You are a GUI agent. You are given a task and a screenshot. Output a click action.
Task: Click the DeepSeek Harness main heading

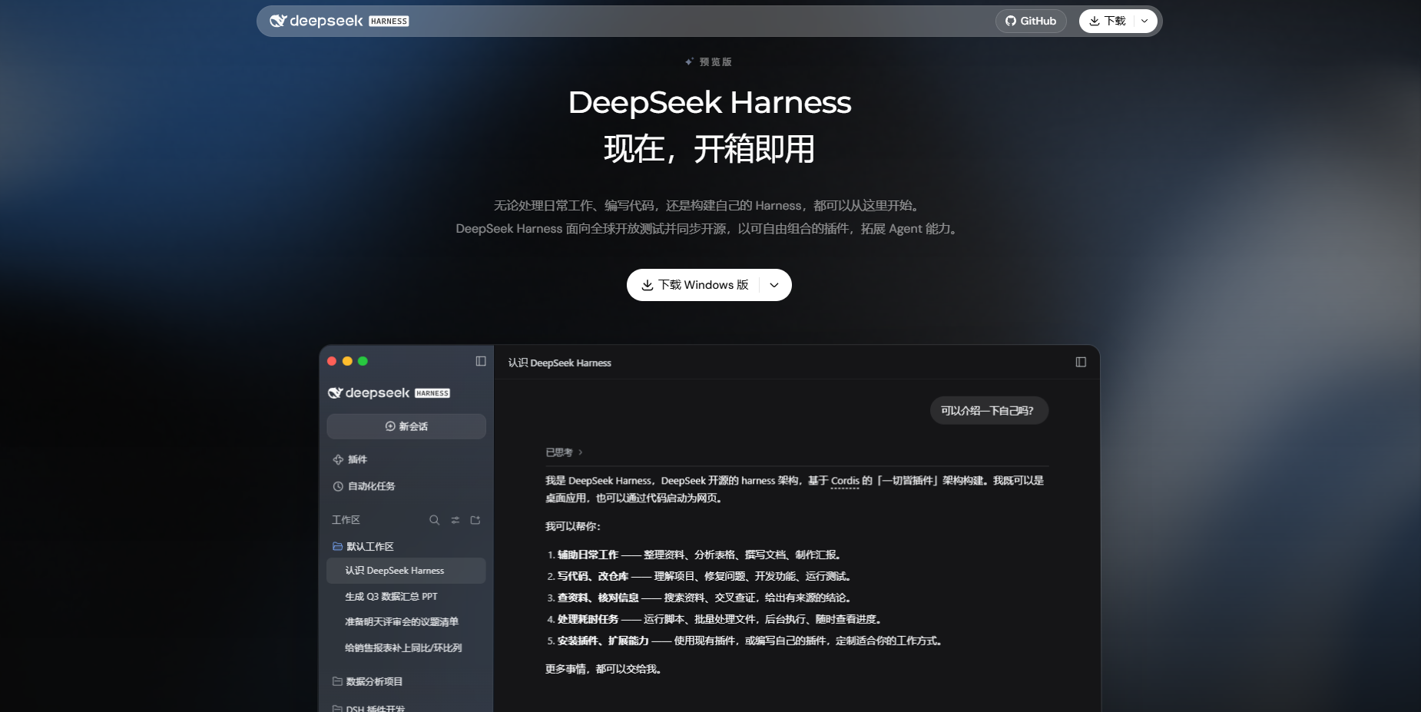pos(710,102)
